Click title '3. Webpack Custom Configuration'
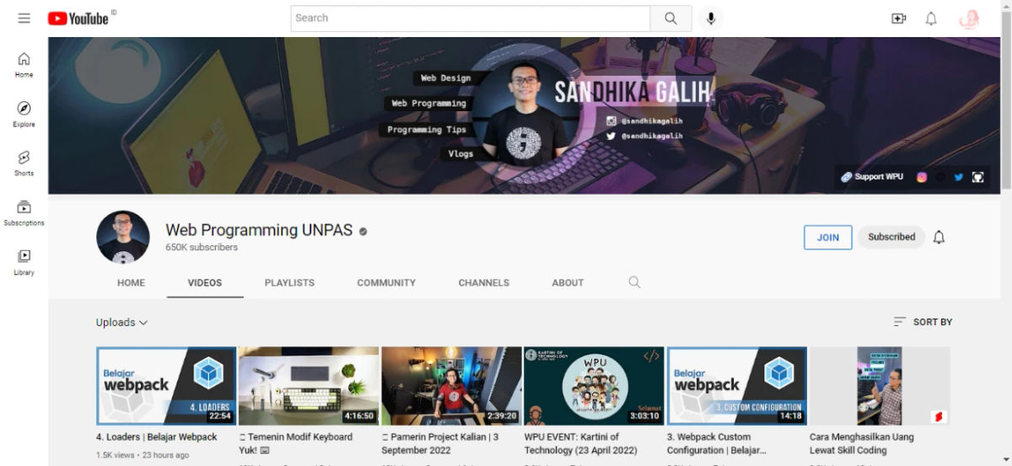Viewport: 1012px width, 466px height. pyautogui.click(x=717, y=443)
